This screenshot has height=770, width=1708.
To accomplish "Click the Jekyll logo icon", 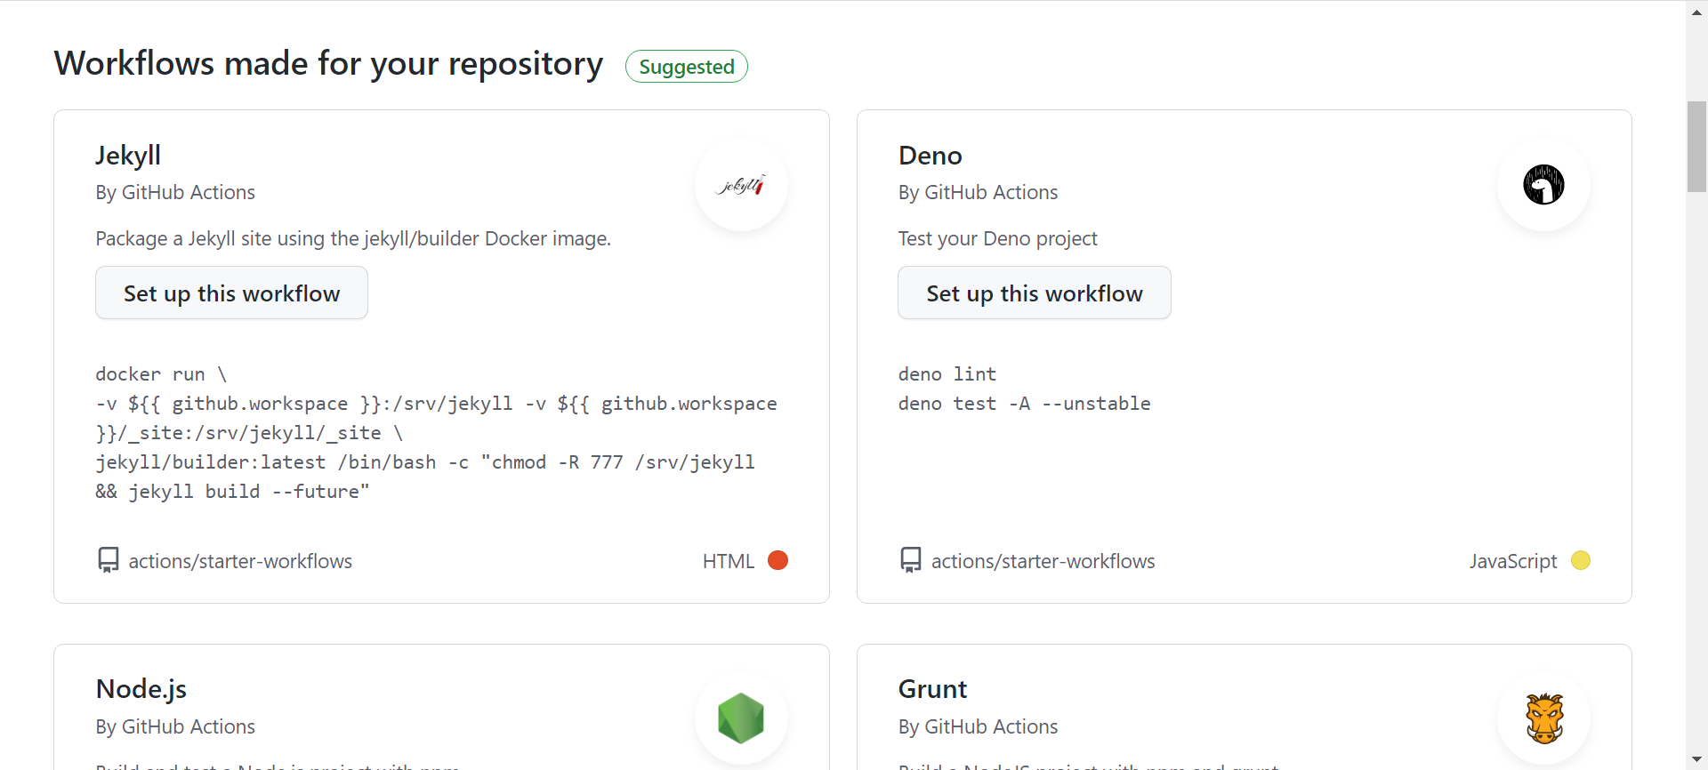I will click(741, 185).
